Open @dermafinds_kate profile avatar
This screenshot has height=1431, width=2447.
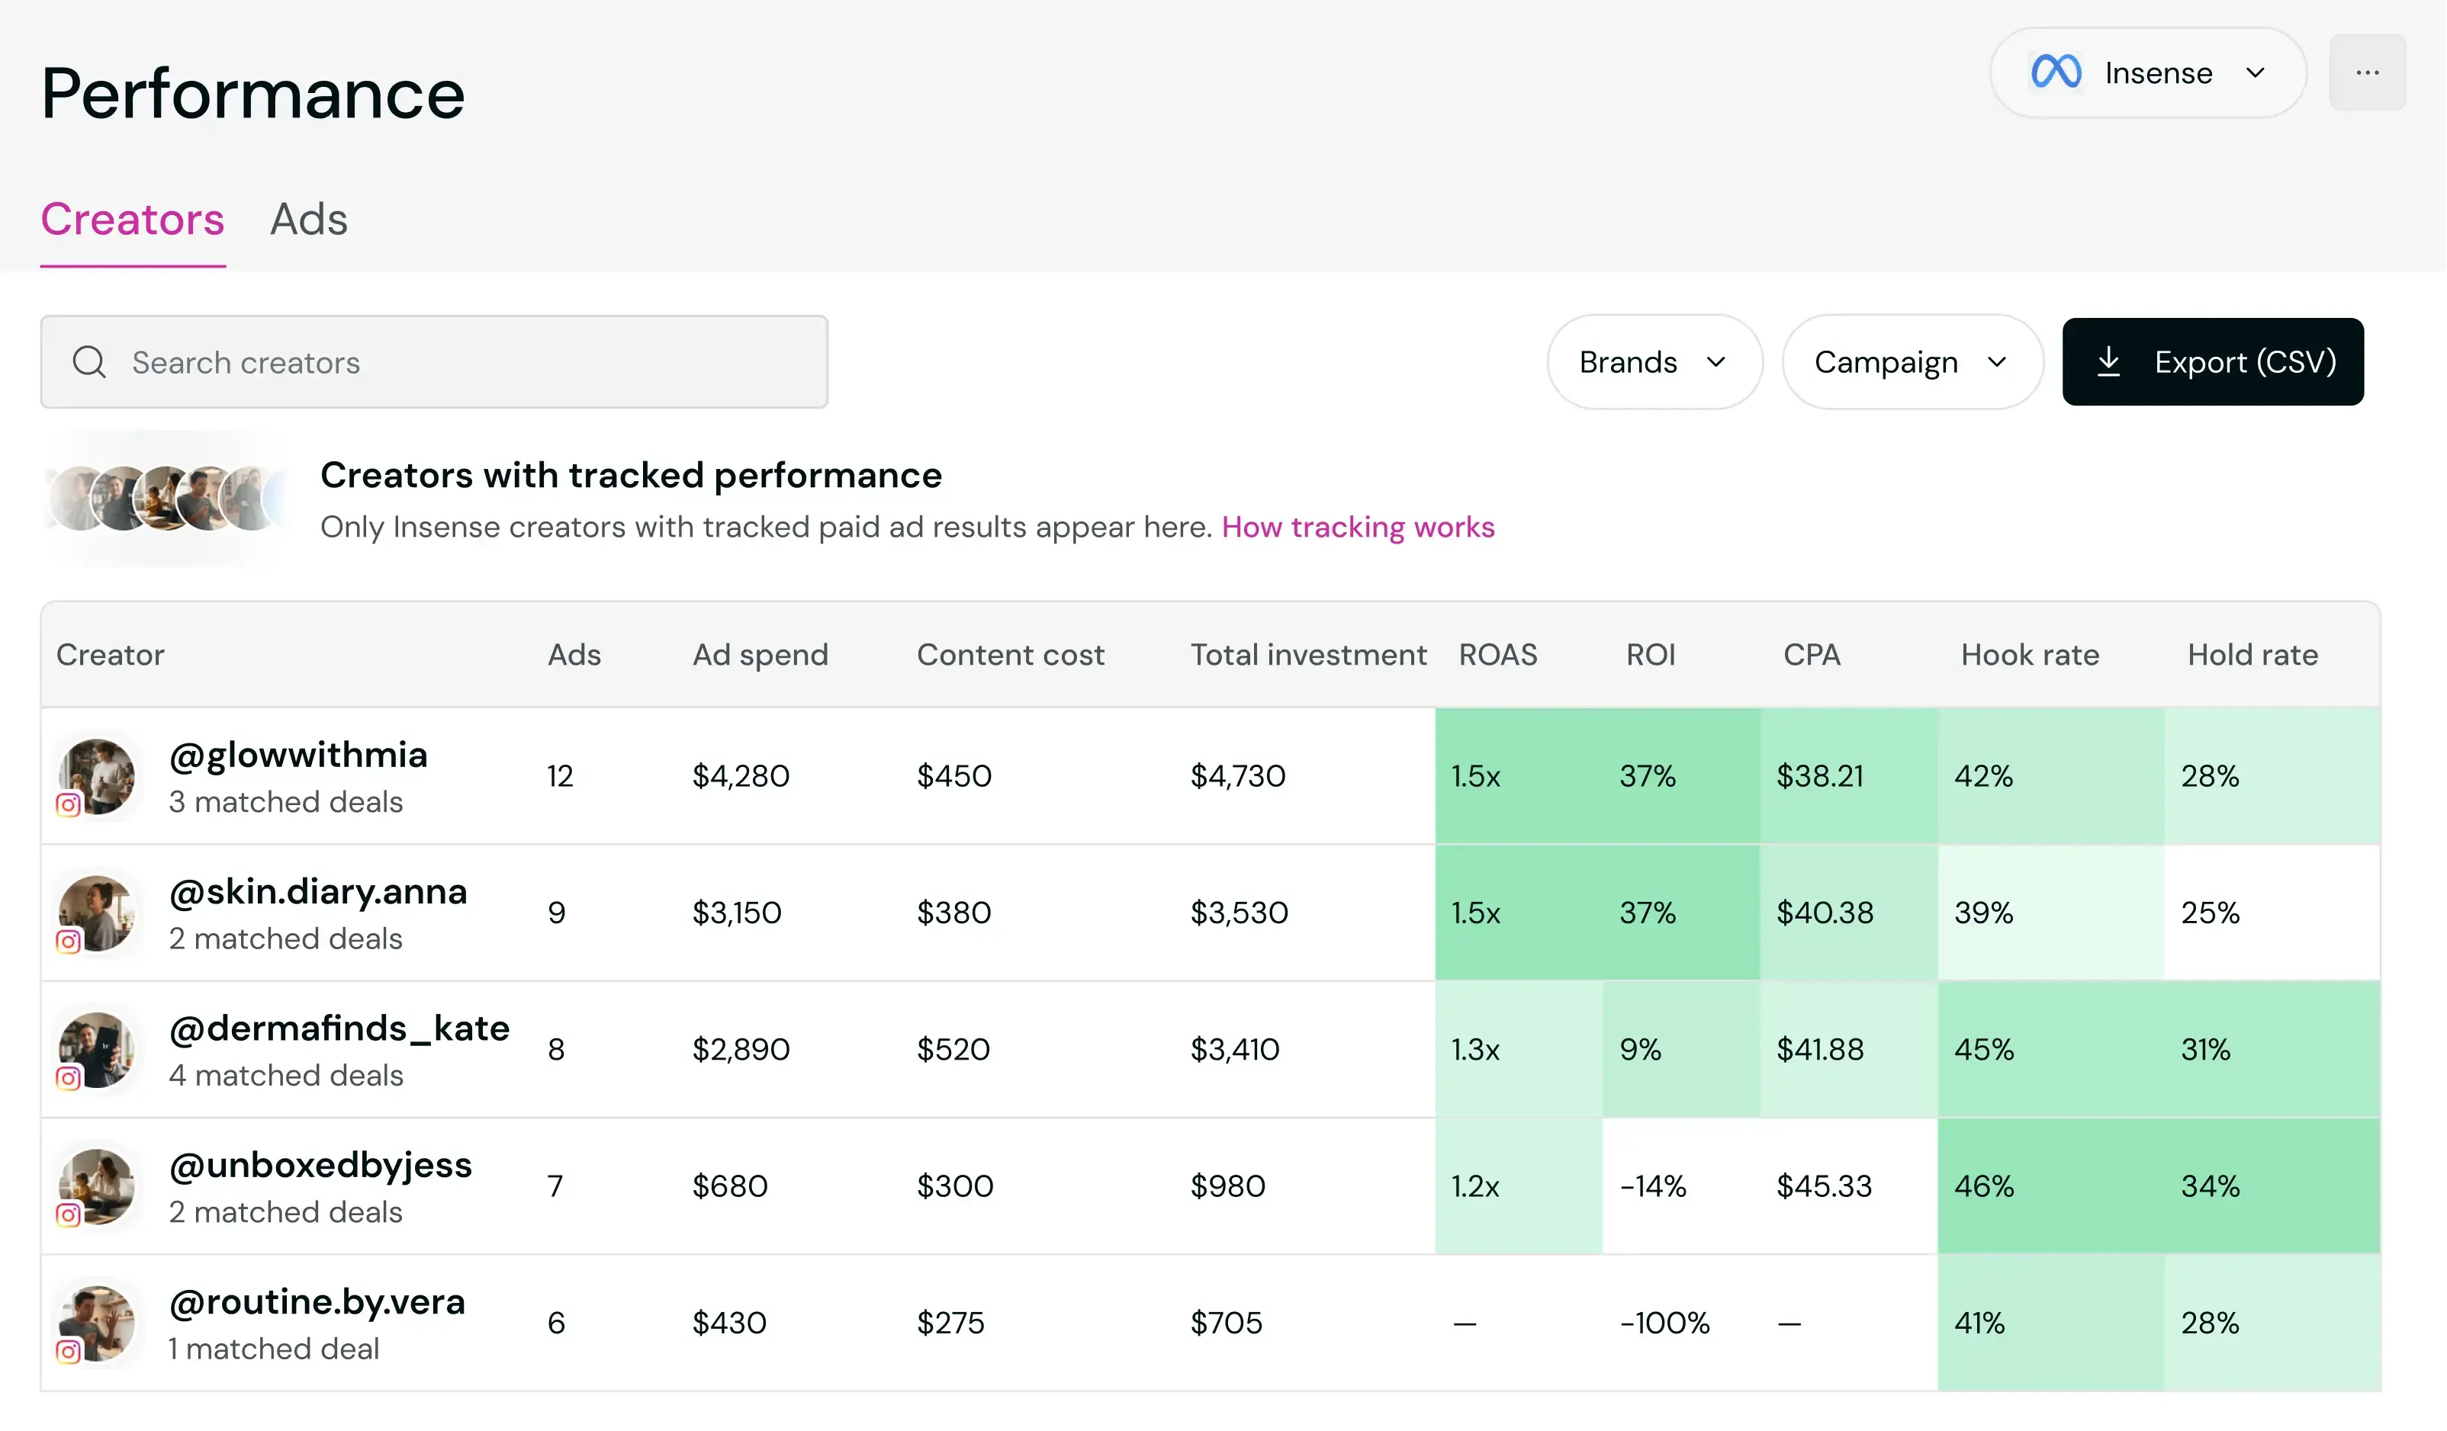click(96, 1050)
